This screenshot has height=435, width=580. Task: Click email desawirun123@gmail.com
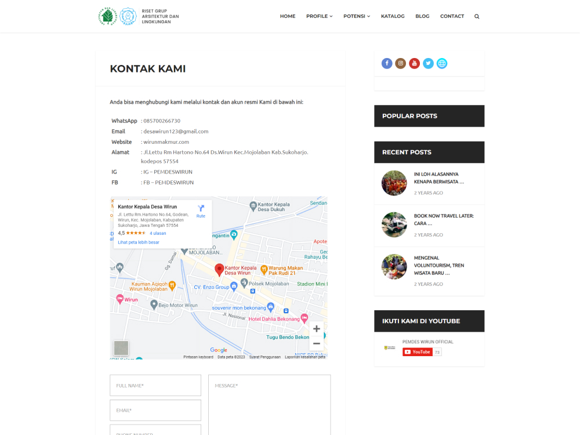click(176, 131)
